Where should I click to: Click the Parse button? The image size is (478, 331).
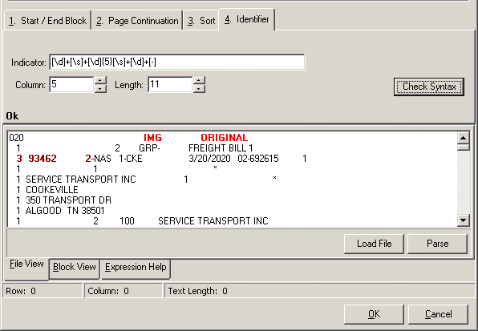(437, 244)
